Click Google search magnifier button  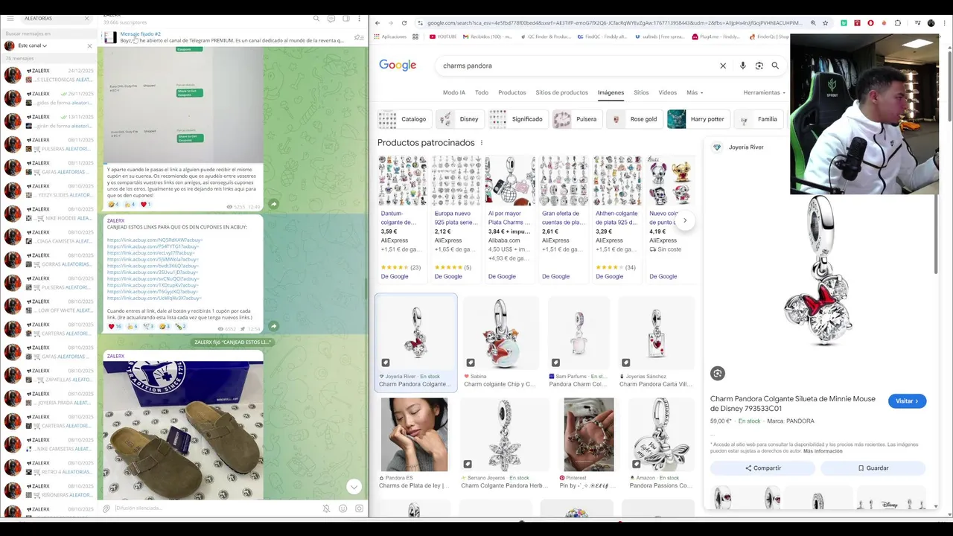(x=775, y=66)
